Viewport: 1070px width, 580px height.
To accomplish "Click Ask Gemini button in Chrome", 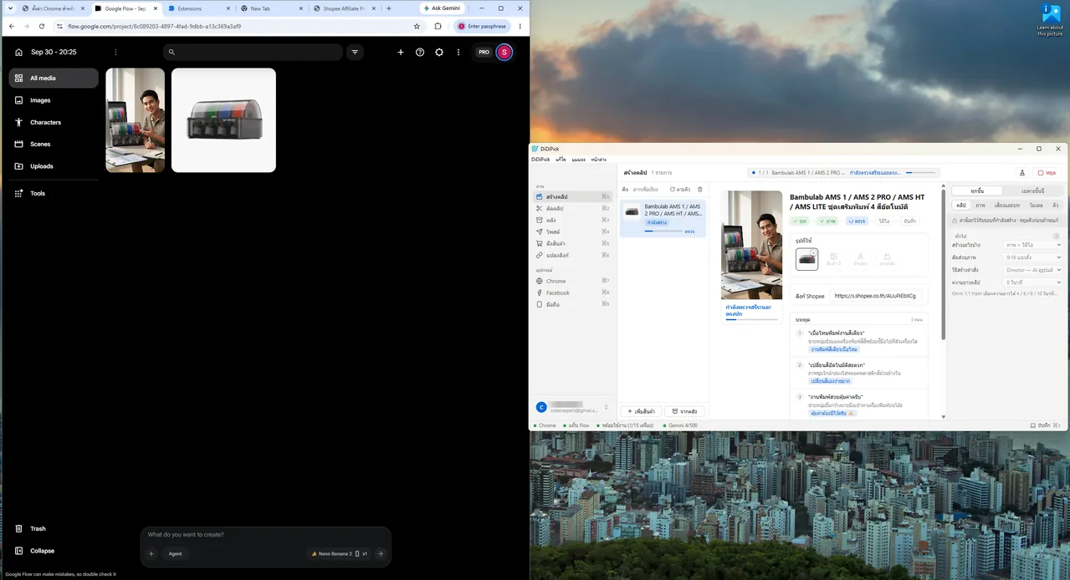I will point(442,8).
